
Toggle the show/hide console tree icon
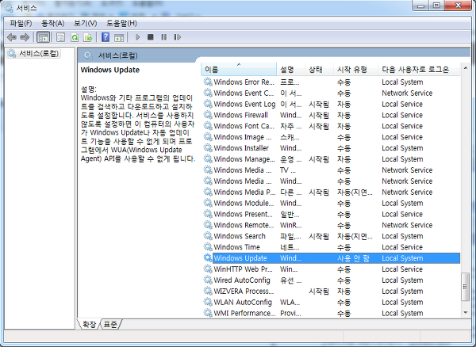pyautogui.click(x=43, y=37)
